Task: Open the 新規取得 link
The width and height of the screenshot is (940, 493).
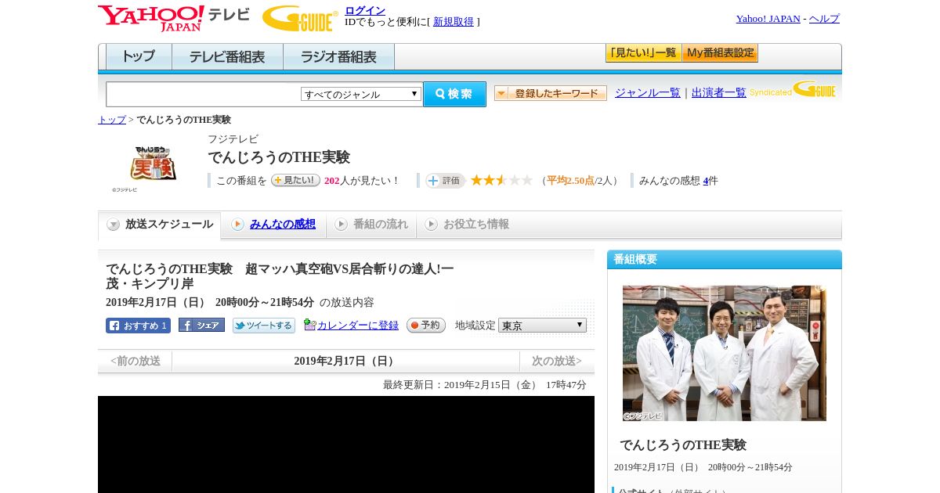Action: (454, 22)
